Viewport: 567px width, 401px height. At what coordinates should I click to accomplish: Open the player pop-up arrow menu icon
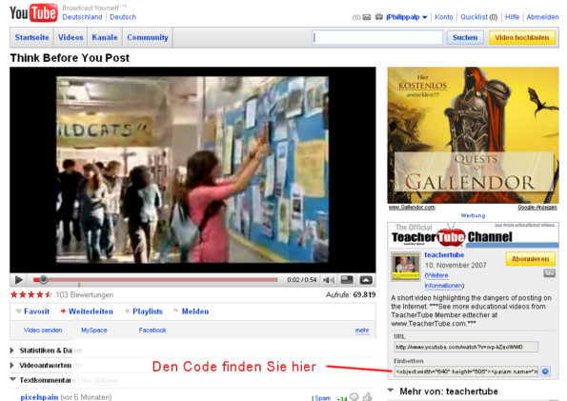click(x=366, y=280)
